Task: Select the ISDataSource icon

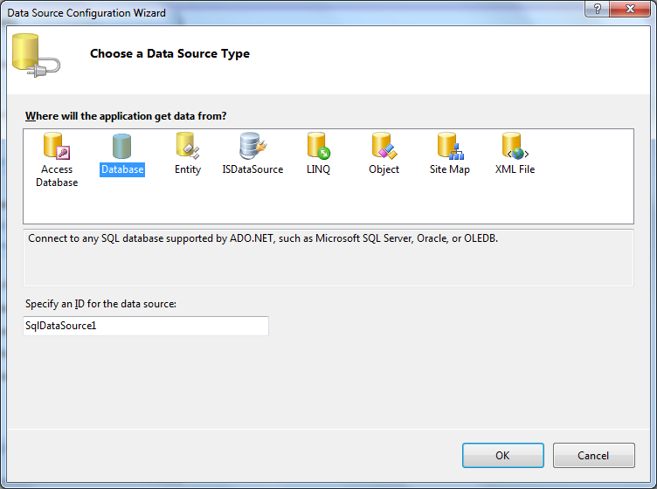Action: click(x=252, y=146)
